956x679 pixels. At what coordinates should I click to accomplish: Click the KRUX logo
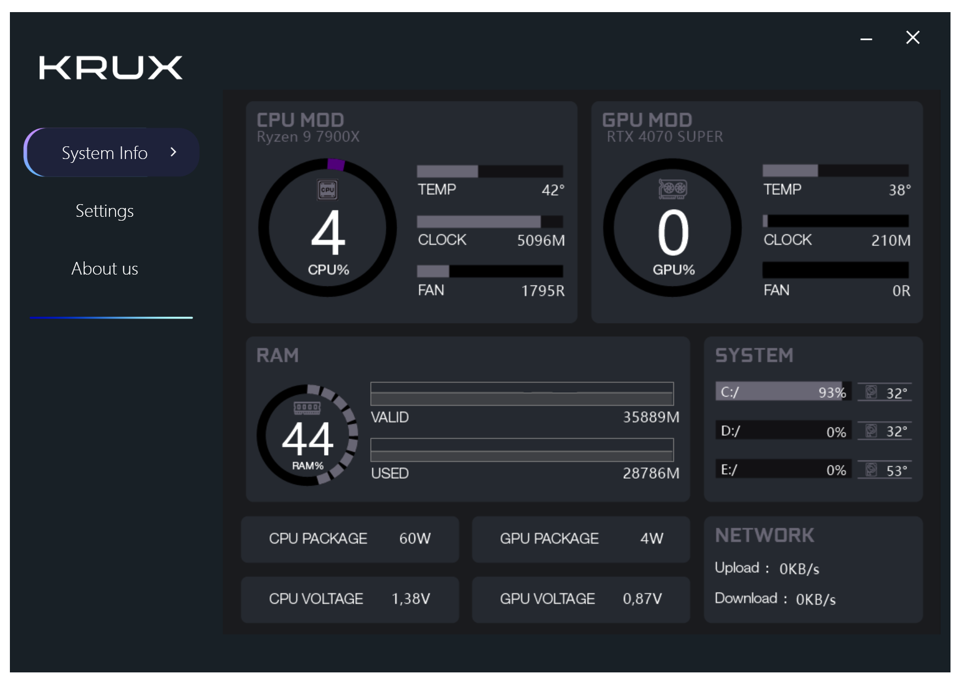click(111, 68)
